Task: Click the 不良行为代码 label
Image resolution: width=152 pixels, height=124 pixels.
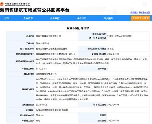Action: 28,69
